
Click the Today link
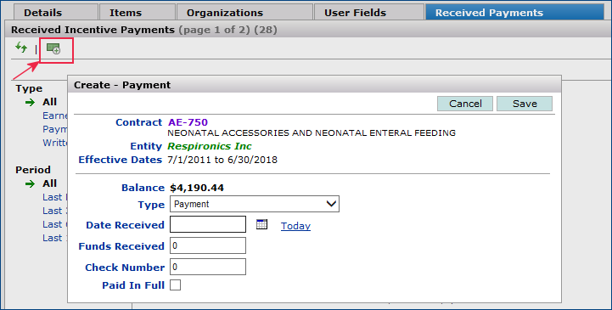(296, 226)
